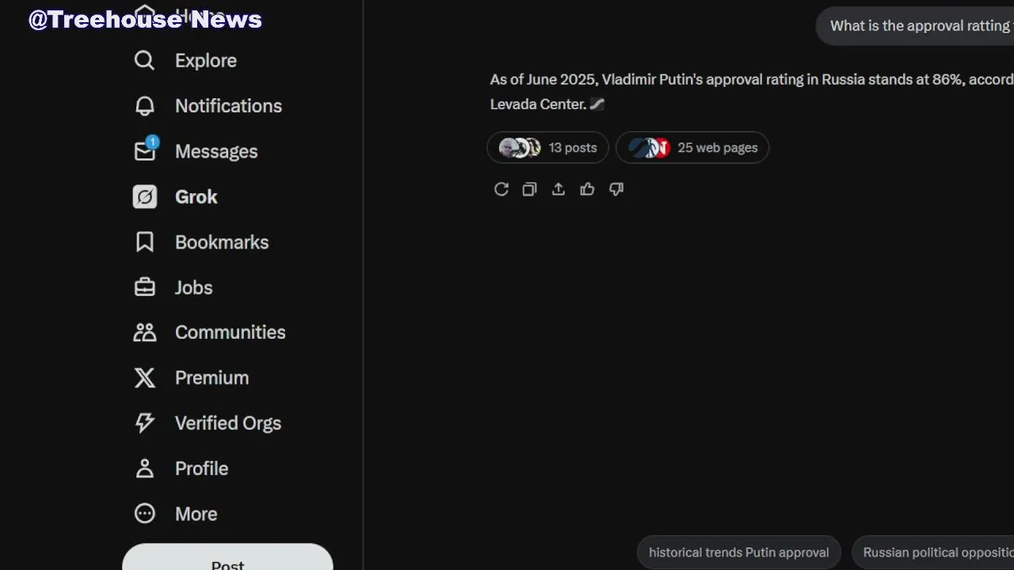Go to Profile menu label

pos(201,469)
